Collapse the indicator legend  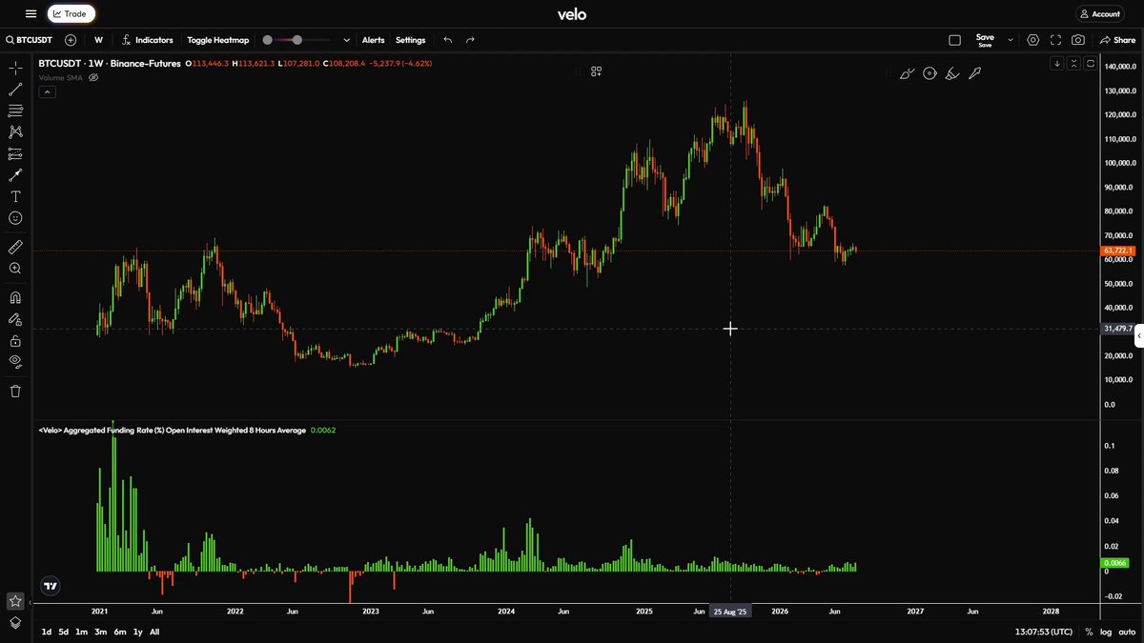(x=47, y=92)
